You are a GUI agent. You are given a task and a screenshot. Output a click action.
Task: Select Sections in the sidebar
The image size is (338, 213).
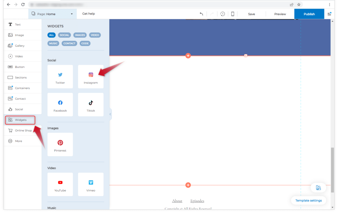(20, 77)
